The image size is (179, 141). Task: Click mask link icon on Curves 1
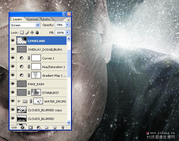click(29, 58)
